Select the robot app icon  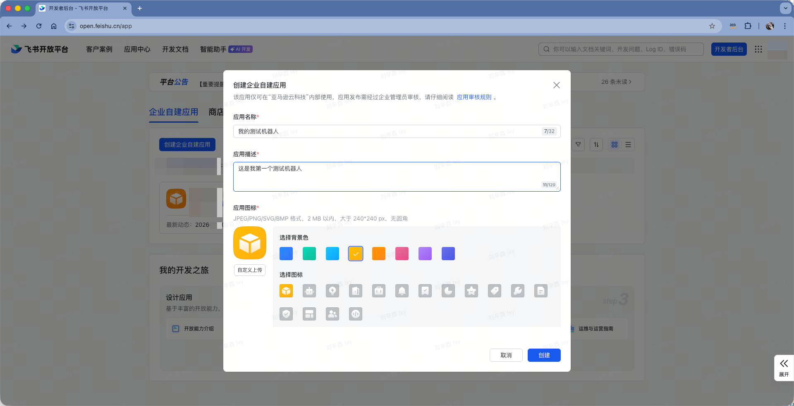pyautogui.click(x=309, y=291)
